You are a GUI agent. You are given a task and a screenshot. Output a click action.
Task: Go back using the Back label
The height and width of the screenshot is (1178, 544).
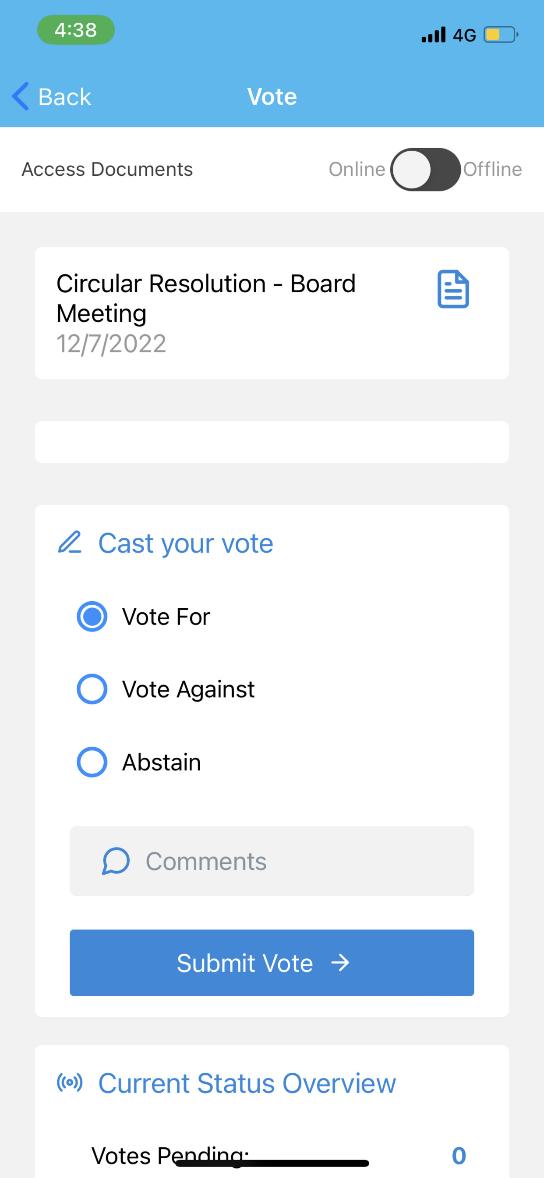(64, 97)
